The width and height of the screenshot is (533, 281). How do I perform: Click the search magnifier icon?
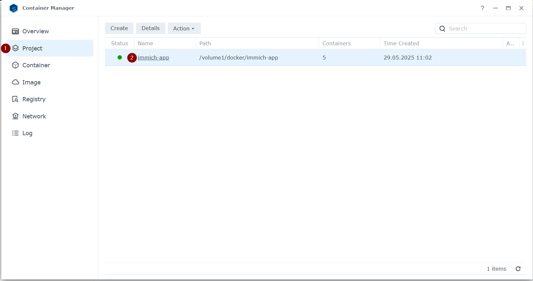pos(442,28)
